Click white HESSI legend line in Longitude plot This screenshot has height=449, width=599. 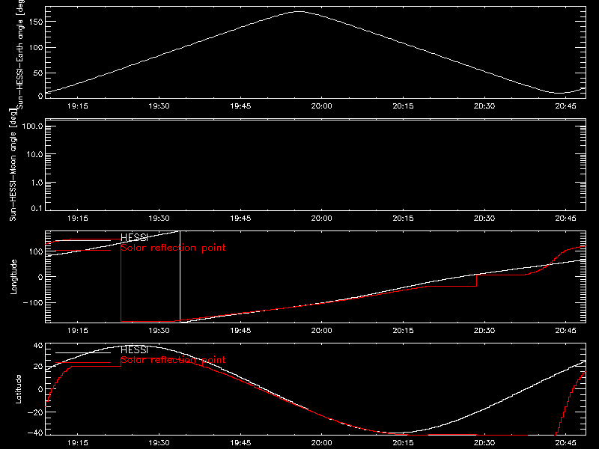pos(83,240)
